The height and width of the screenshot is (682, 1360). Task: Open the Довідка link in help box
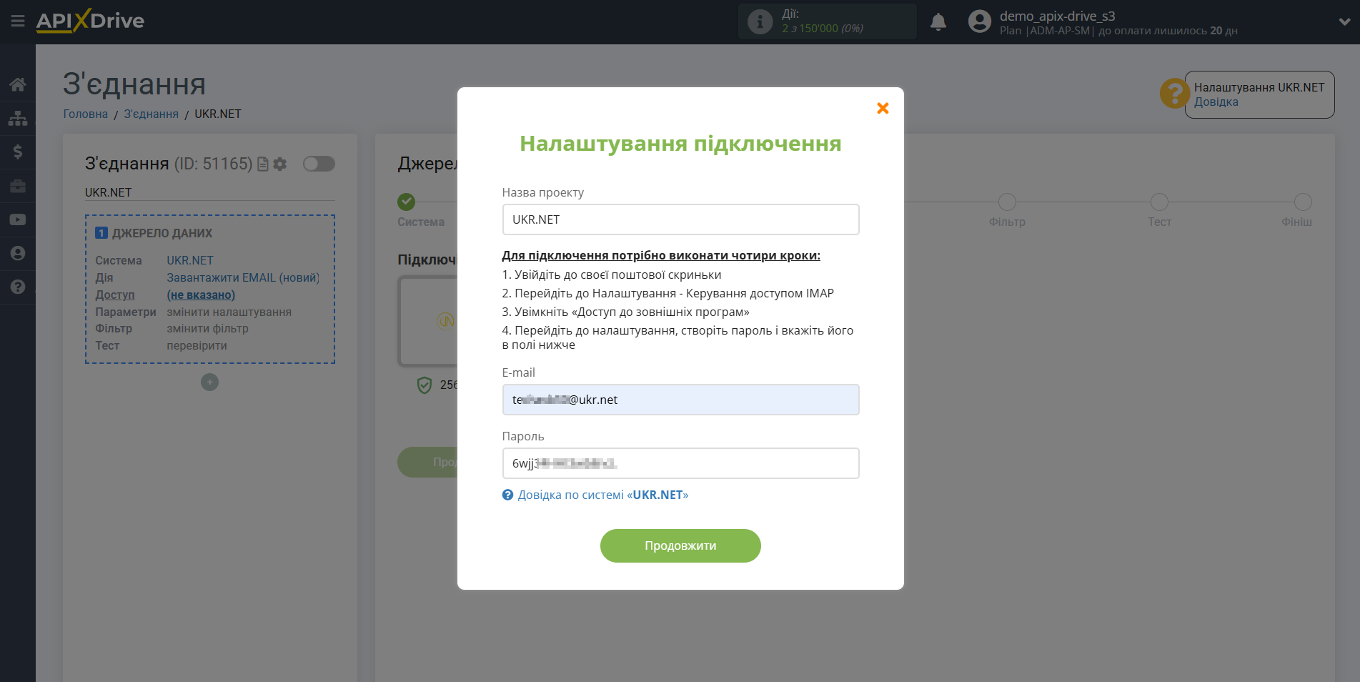pos(1216,102)
